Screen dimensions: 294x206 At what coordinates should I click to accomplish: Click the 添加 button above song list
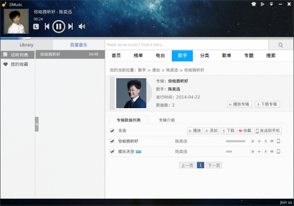tap(211, 131)
